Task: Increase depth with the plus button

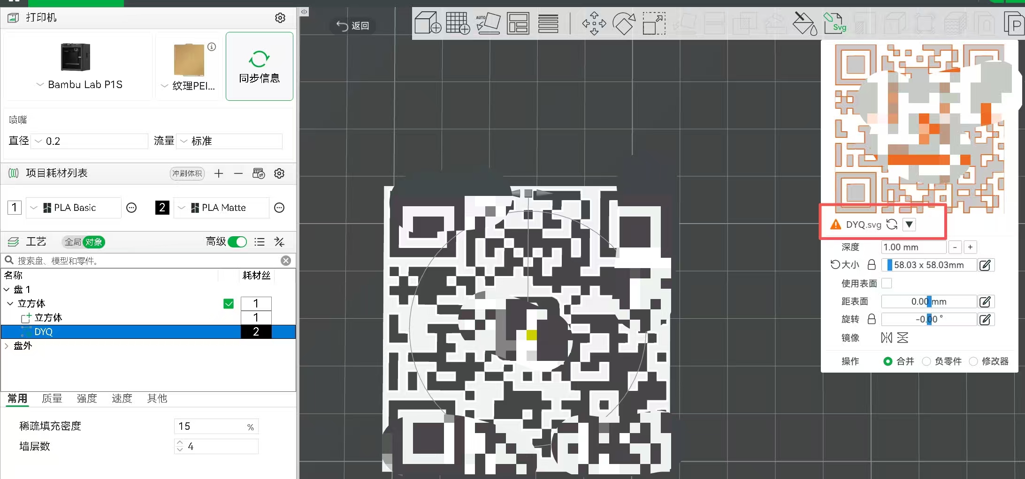Action: coord(970,247)
